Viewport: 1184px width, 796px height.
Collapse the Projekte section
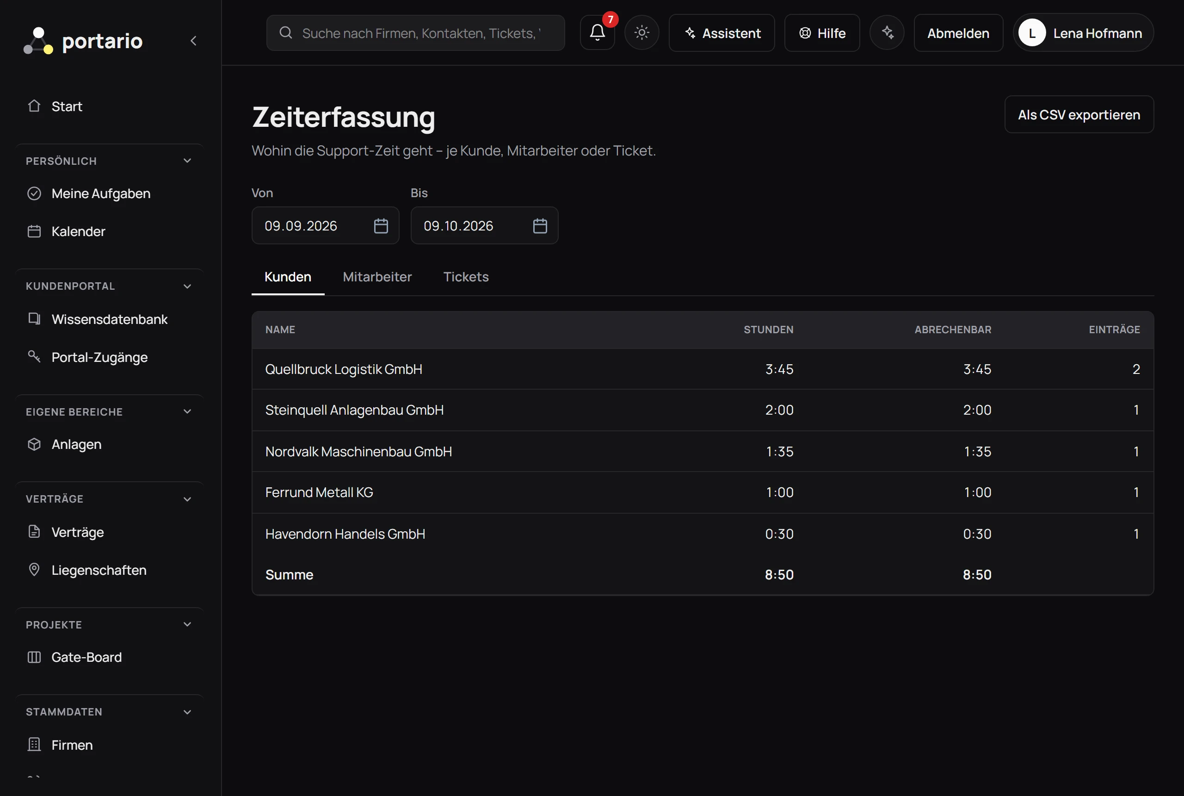(x=187, y=624)
